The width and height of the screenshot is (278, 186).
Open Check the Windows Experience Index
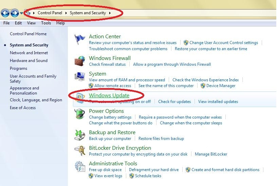(206, 80)
